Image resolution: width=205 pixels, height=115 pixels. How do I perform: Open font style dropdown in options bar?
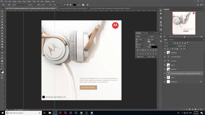32,5
